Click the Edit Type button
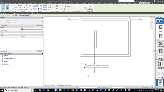164x92 pixels. 39,26
